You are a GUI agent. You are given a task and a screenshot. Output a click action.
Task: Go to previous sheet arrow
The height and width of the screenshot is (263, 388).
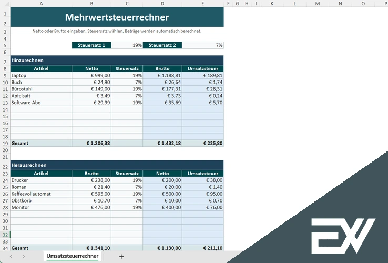[x=11, y=257]
